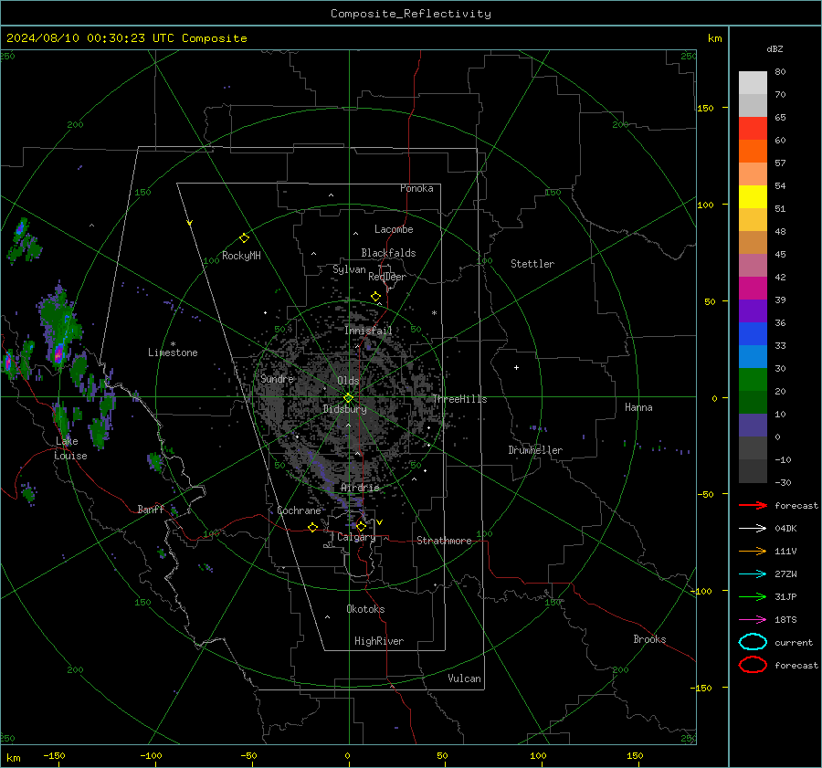This screenshot has height=768, width=822.
Task: Click the light grey 70–80 dBZ swatch
Action: 753,83
